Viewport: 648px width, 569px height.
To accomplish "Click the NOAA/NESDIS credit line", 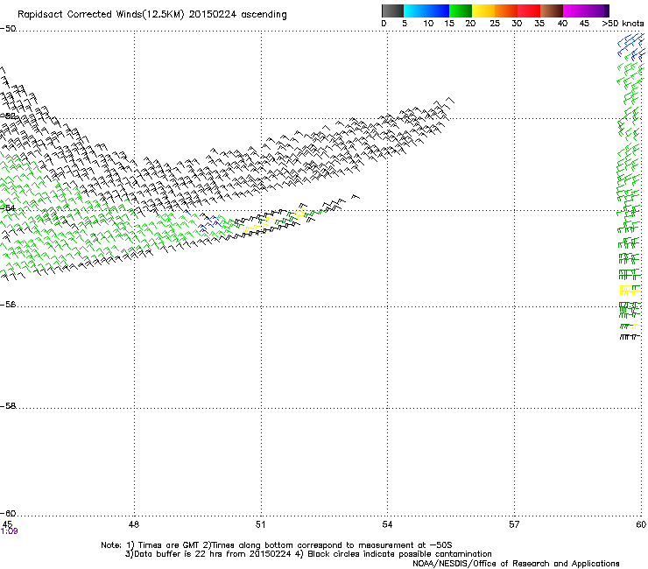I will (516, 564).
